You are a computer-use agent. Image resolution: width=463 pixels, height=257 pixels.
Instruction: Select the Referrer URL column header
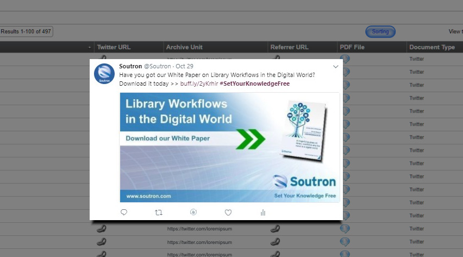[x=302, y=47]
